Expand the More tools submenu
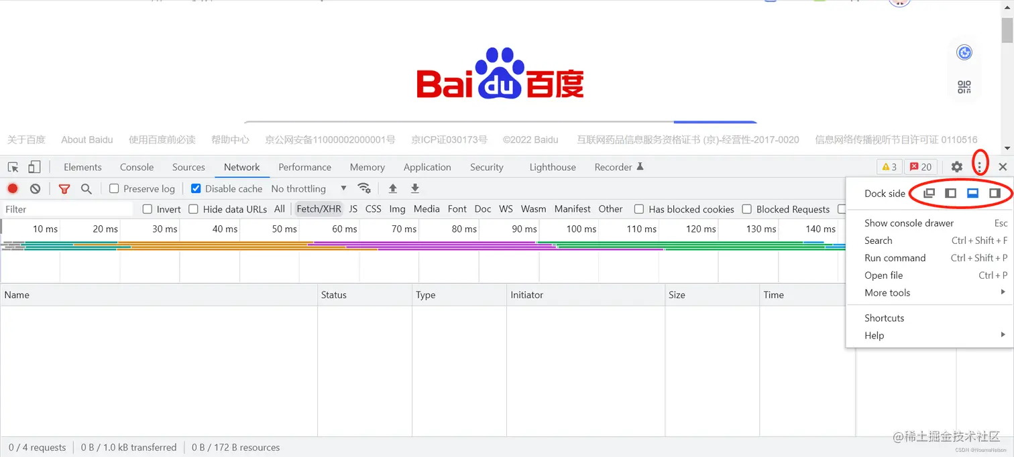1014x457 pixels. [887, 293]
